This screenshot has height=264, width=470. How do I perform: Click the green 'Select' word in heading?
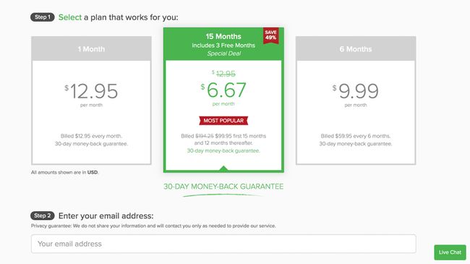pyautogui.click(x=70, y=17)
